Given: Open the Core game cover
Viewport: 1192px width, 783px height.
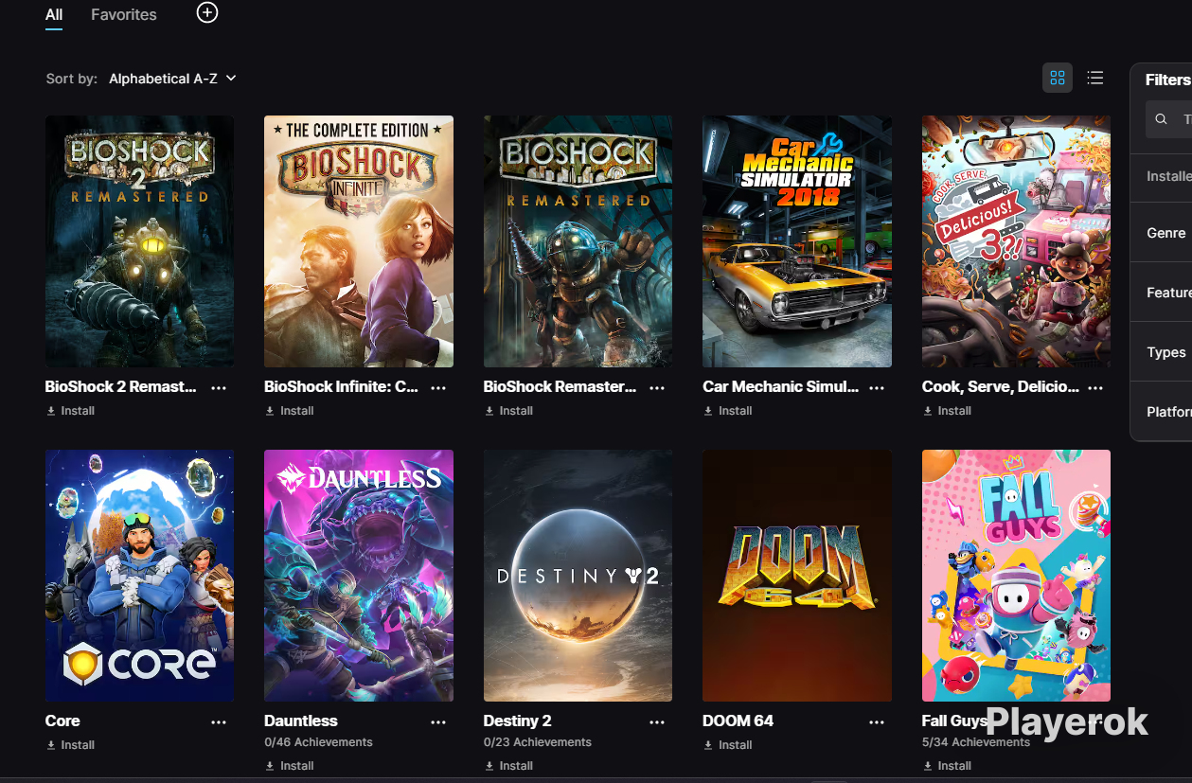Looking at the screenshot, I should [139, 576].
